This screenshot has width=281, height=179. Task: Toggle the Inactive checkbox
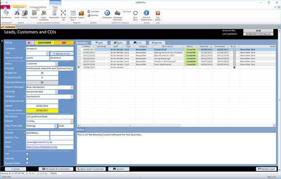click(27, 159)
